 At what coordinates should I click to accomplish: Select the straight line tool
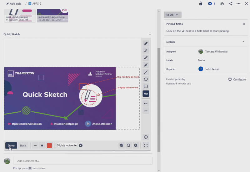tap(146, 72)
